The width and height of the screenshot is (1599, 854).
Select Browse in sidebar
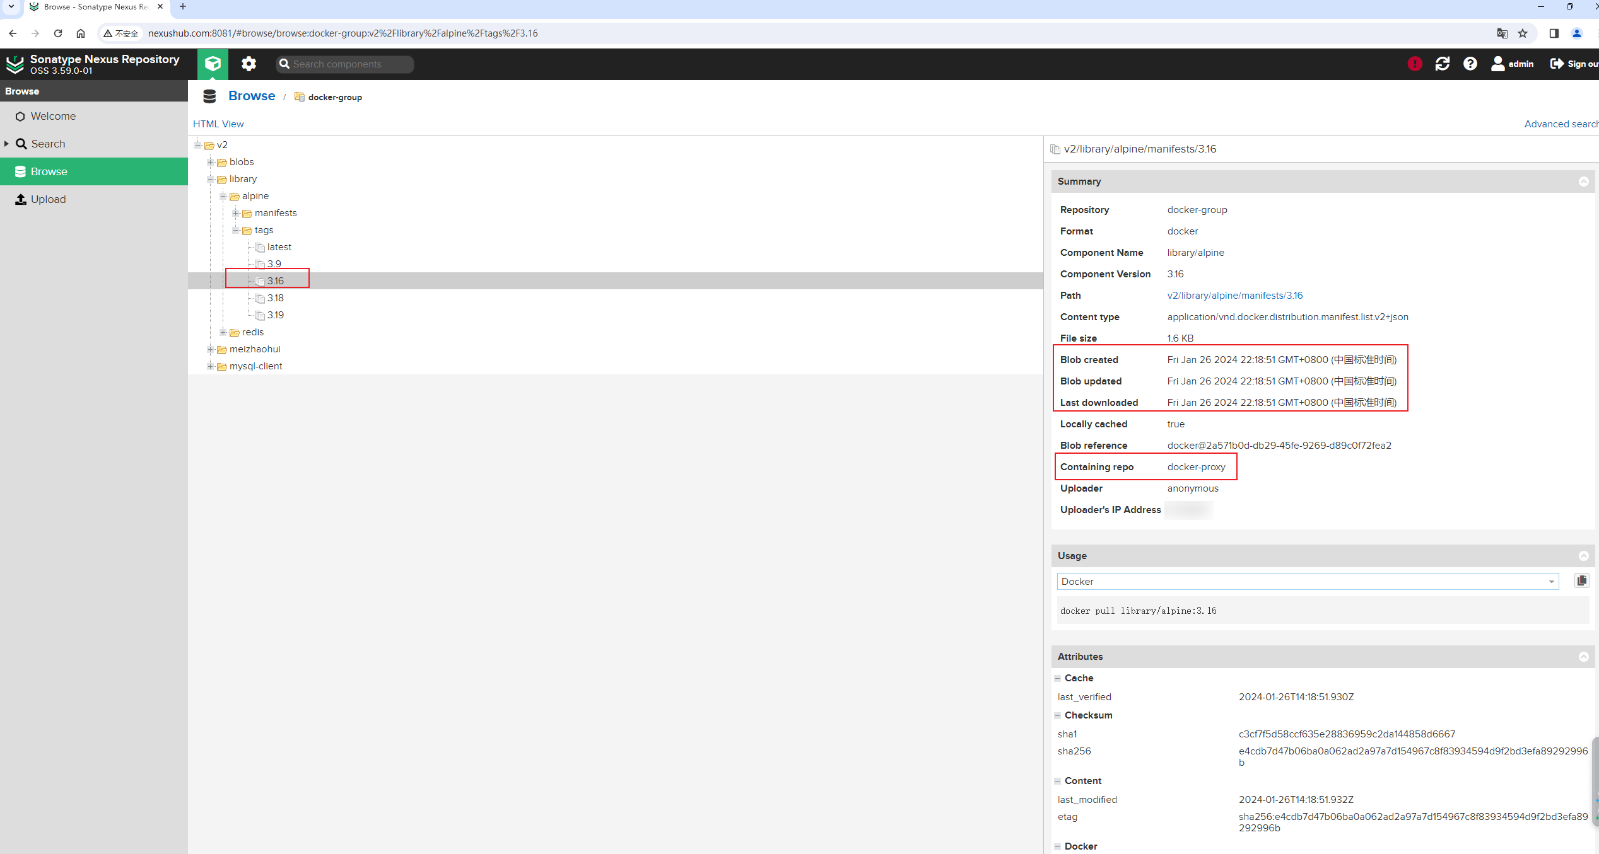click(94, 171)
